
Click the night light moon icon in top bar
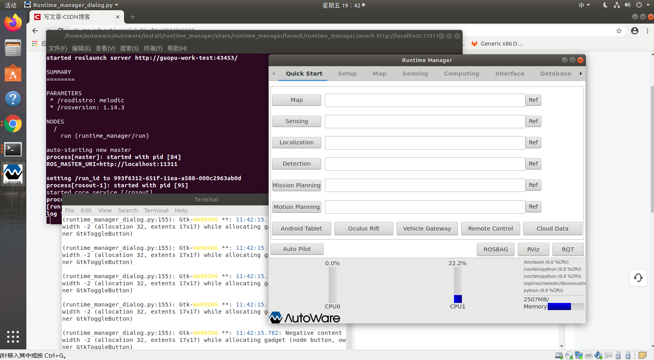(x=605, y=5)
